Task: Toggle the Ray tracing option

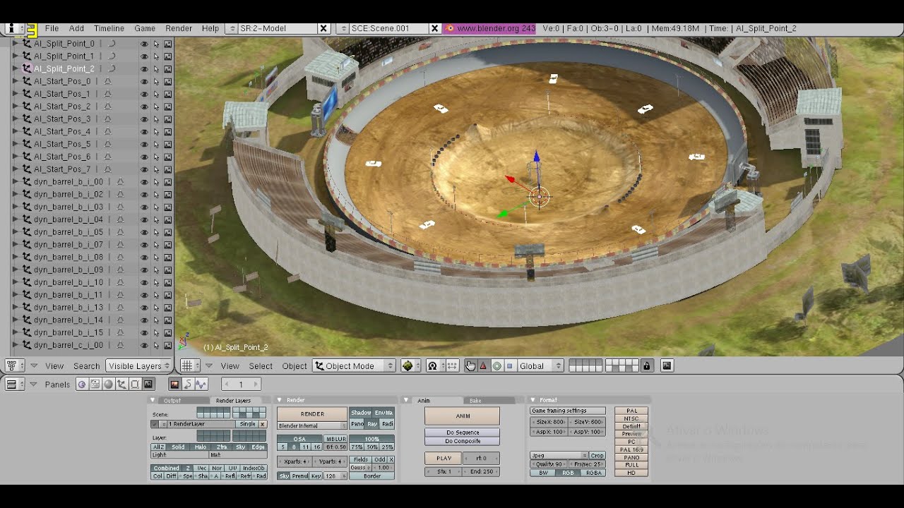Action: (372, 424)
